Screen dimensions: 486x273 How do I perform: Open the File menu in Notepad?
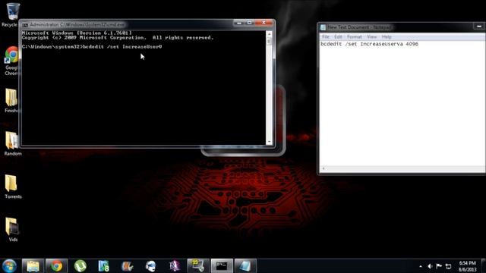[x=326, y=37]
